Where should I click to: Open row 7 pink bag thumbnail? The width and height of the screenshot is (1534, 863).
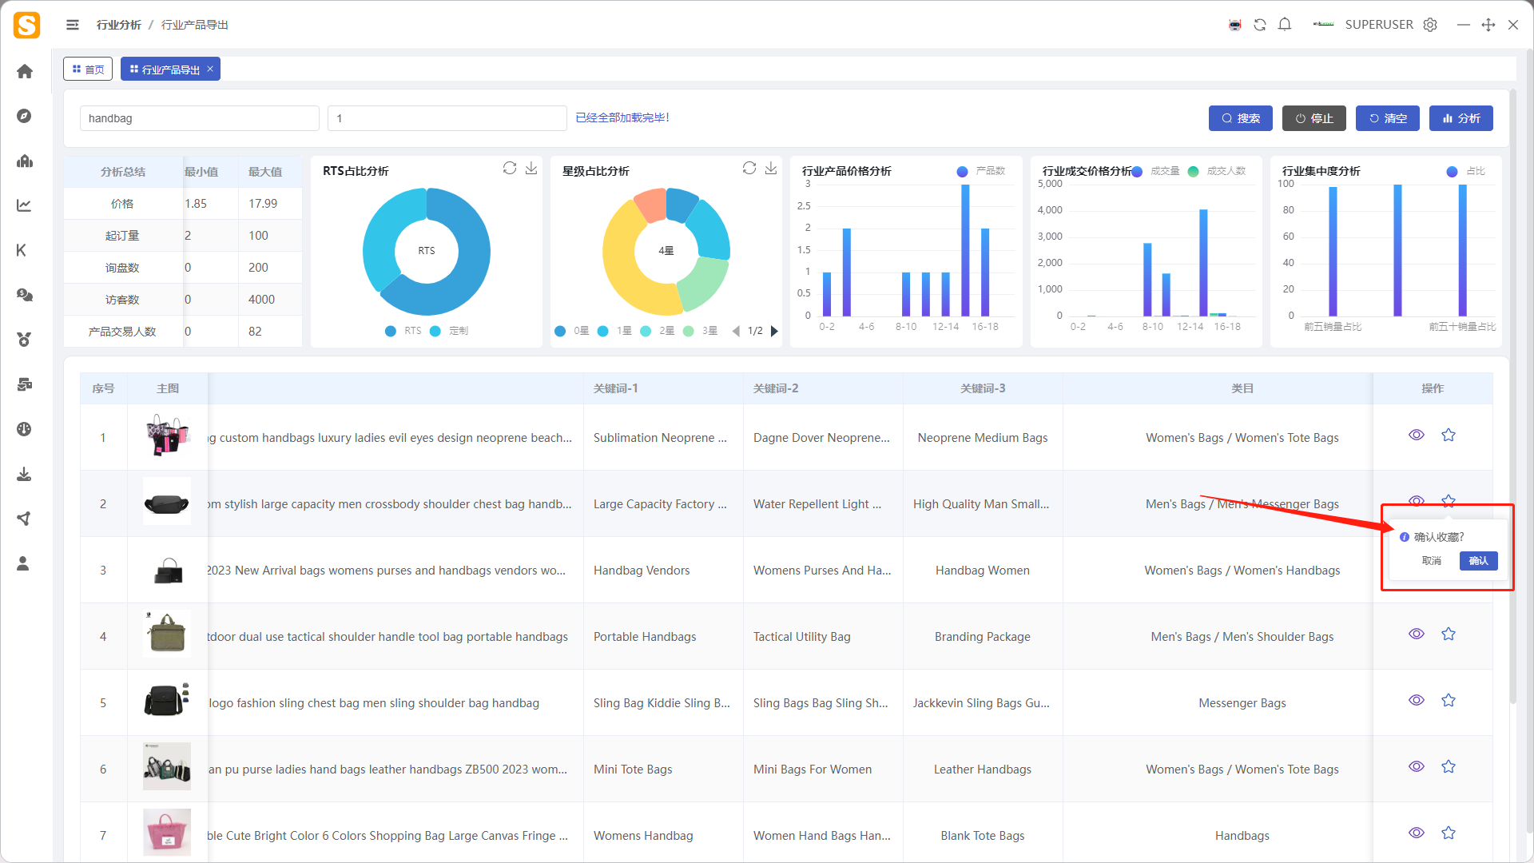(x=167, y=833)
